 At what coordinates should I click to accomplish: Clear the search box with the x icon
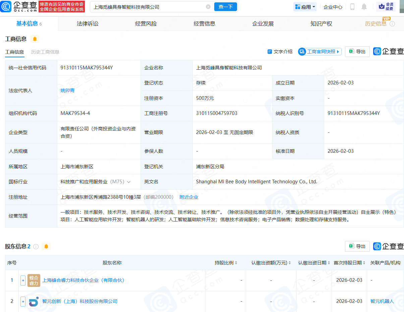(x=208, y=7)
